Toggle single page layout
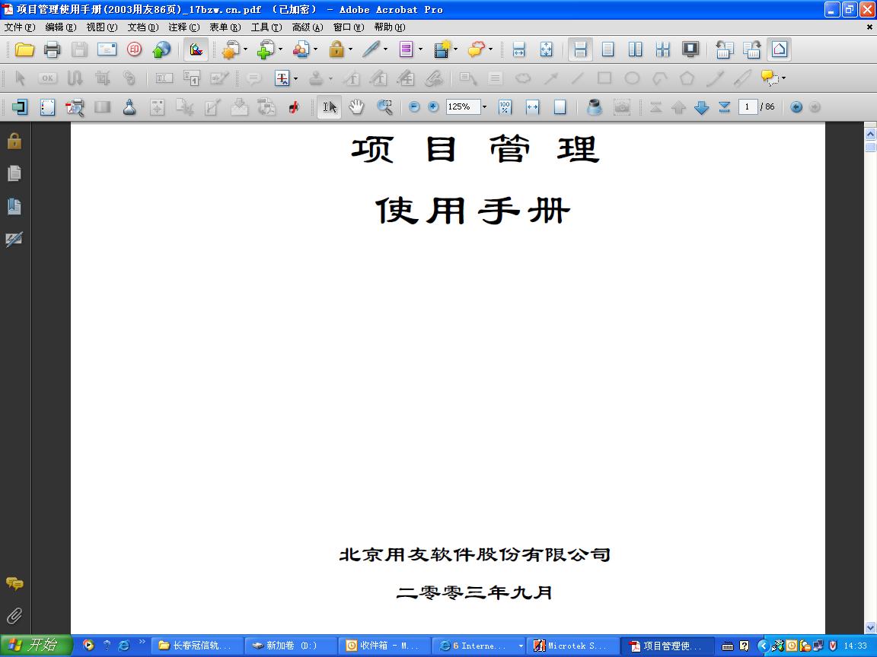Image resolution: width=877 pixels, height=657 pixels. [608, 49]
